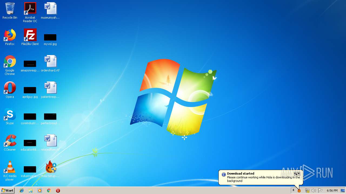The height and width of the screenshot is (194, 346).
Task: Open Action Center flag icon
Action: pos(320,190)
